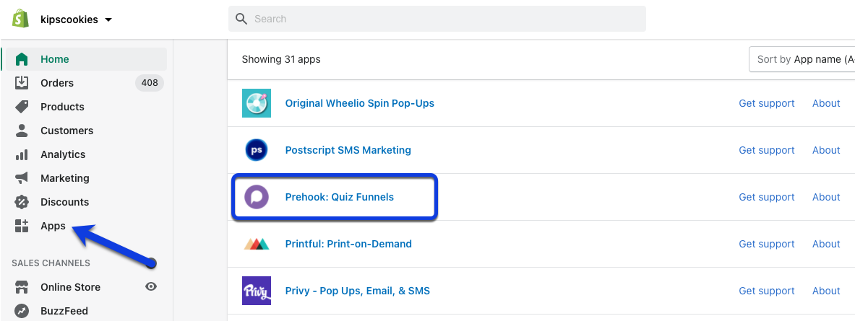Click the Online Store storefront icon

click(21, 286)
